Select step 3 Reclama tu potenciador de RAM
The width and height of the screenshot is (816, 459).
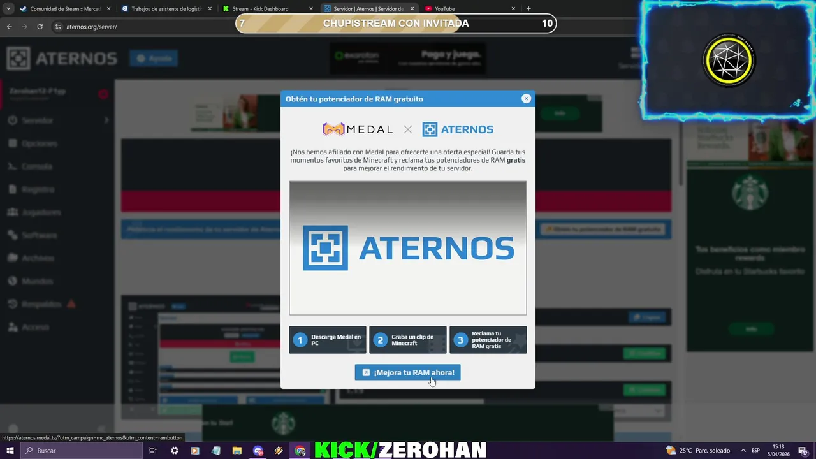488,340
